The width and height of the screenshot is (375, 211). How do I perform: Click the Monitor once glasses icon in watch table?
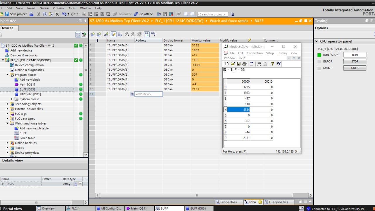pyautogui.click(x=153, y=34)
